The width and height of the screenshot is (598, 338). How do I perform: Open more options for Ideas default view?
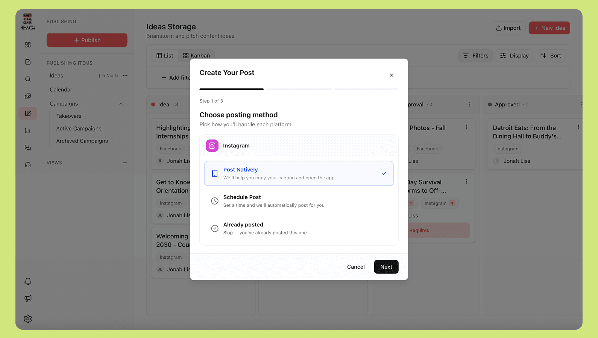(x=125, y=76)
